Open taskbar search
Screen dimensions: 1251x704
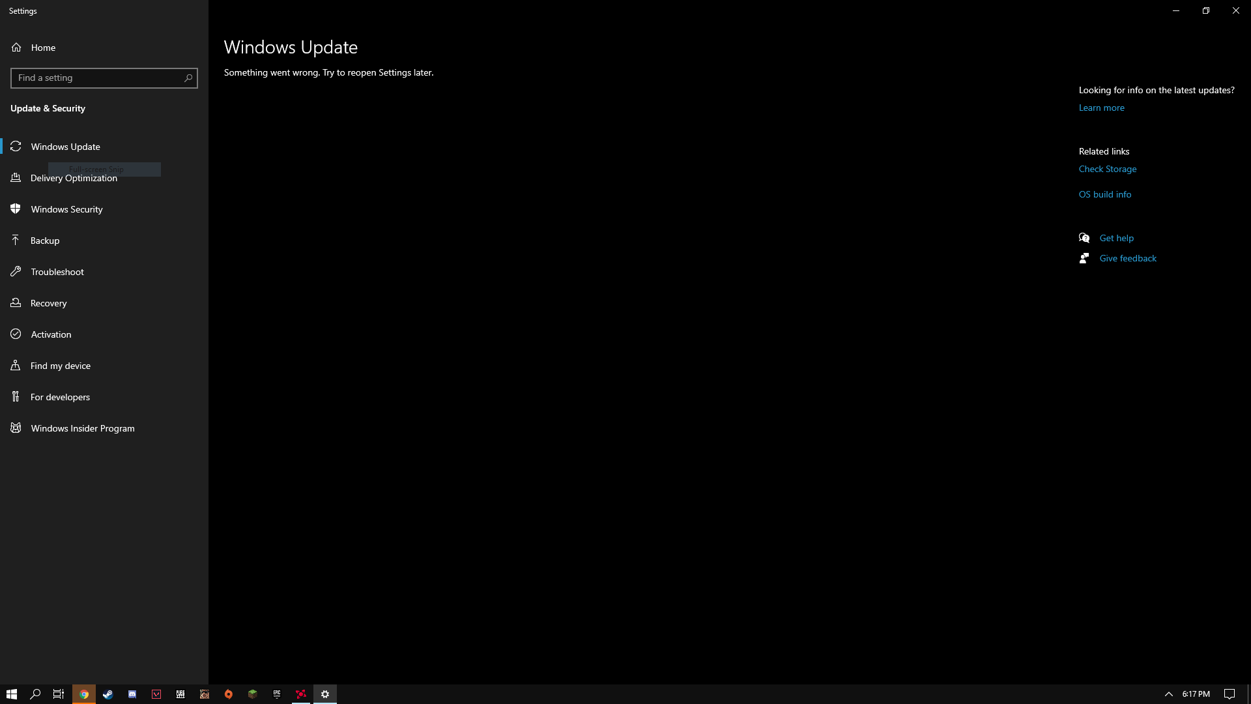[35, 694]
